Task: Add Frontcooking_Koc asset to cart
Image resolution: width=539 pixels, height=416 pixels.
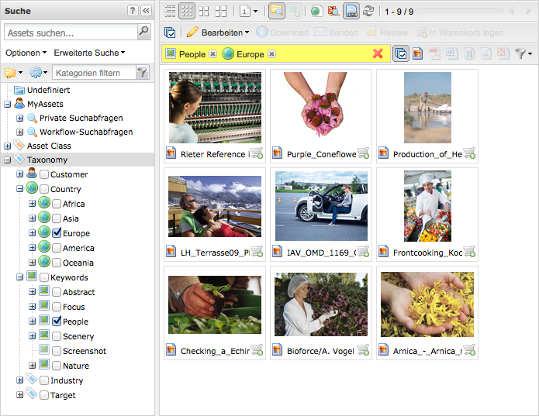Action: pos(469,252)
